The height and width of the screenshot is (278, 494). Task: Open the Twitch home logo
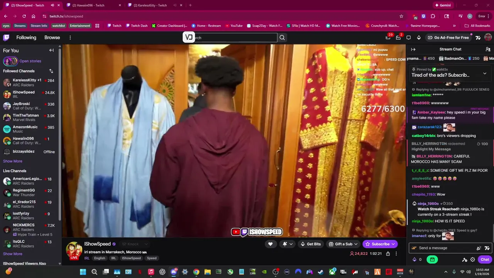coord(6,37)
